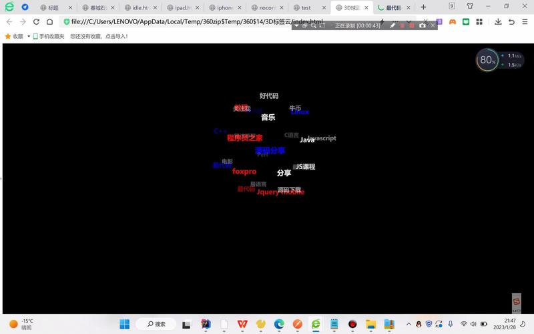
Task: Click the recorder pencil annotate icon
Action: click(392, 25)
